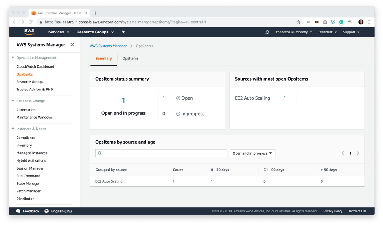
Task: Switch to the OpsItems tab
Action: 131,58
